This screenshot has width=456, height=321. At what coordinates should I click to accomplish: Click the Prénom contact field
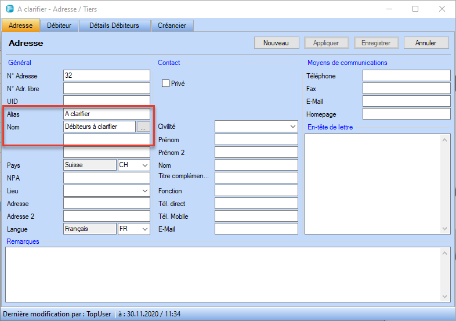pyautogui.click(x=256, y=139)
